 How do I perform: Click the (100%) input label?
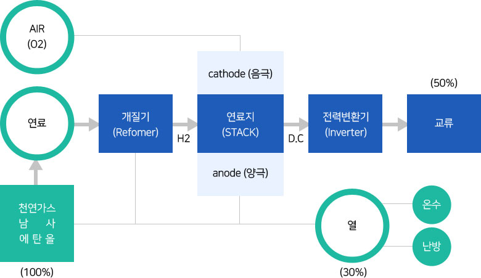[37, 271]
